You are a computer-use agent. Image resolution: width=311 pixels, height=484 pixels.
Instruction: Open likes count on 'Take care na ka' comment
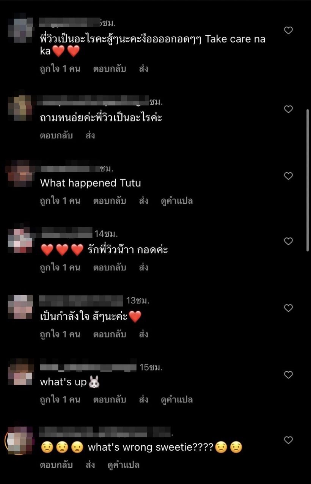pos(60,69)
